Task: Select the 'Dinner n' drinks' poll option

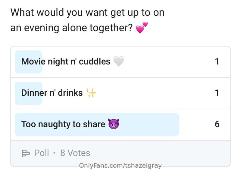Action: click(x=120, y=93)
